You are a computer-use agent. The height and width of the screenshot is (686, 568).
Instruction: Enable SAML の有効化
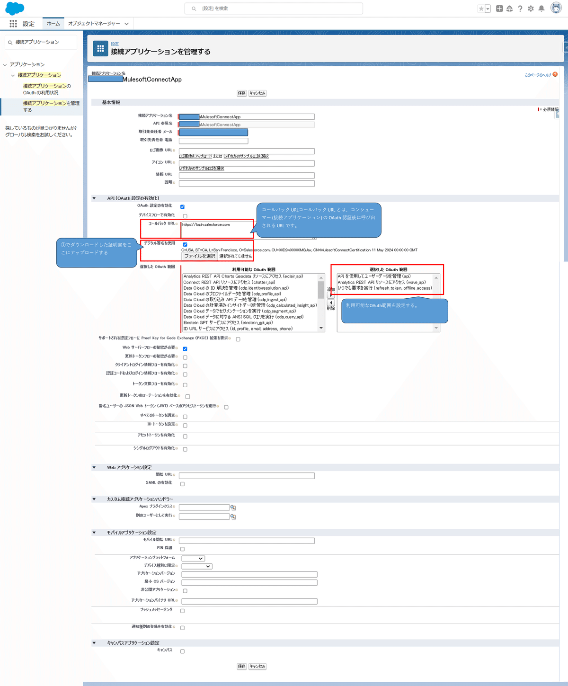tap(182, 483)
